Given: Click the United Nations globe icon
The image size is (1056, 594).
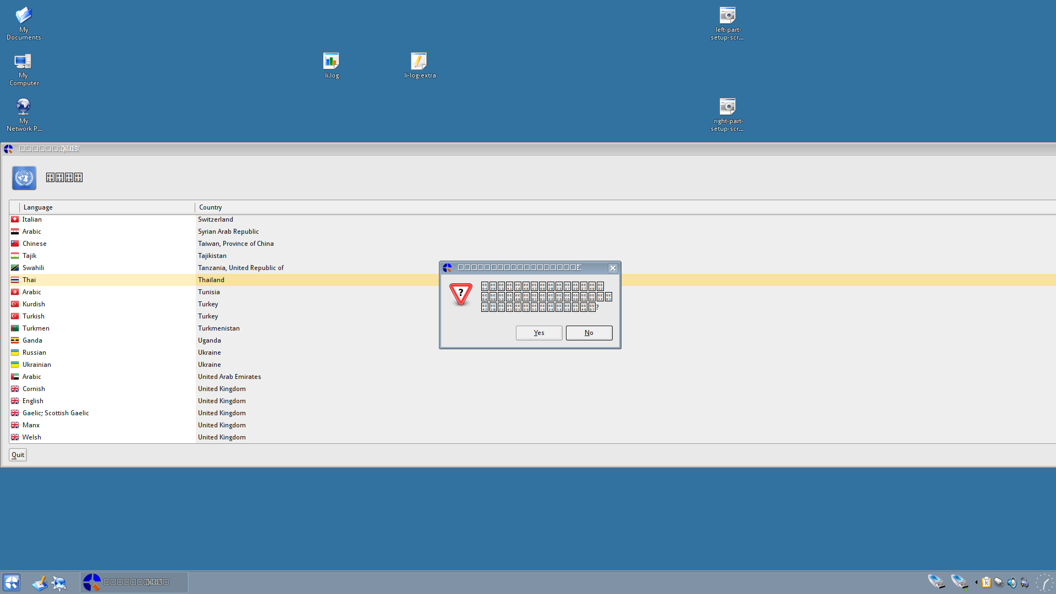Looking at the screenshot, I should point(24,178).
